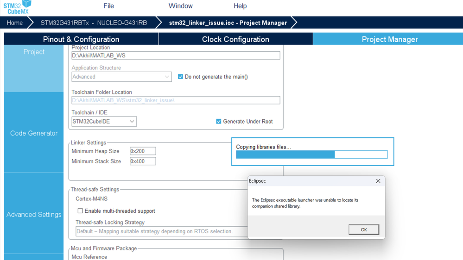Open the Application Structure dropdown
The image size is (463, 260).
click(x=121, y=77)
